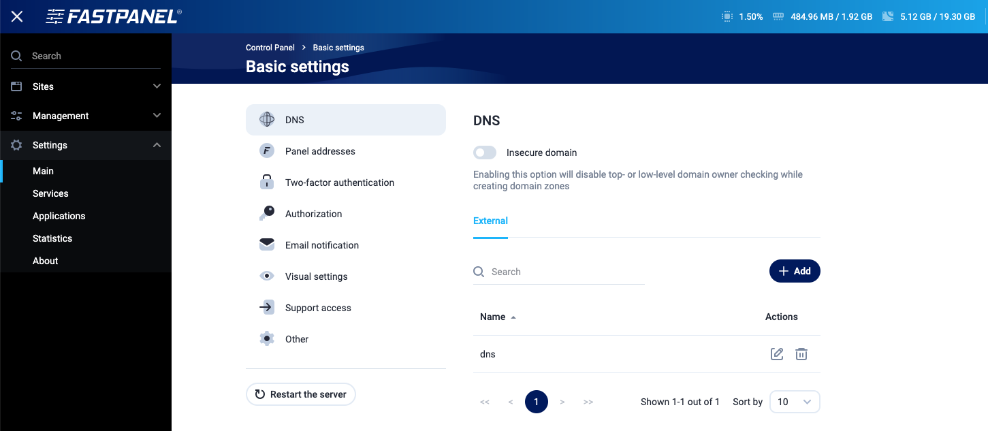The image size is (988, 431).
Task: Edit the dns entry with pencil icon
Action: click(777, 354)
